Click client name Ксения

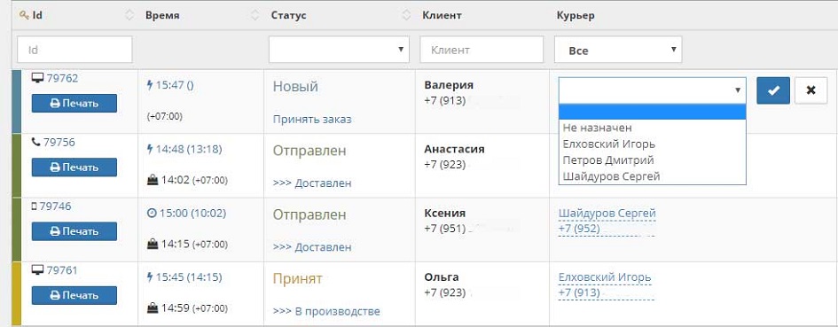(x=444, y=214)
